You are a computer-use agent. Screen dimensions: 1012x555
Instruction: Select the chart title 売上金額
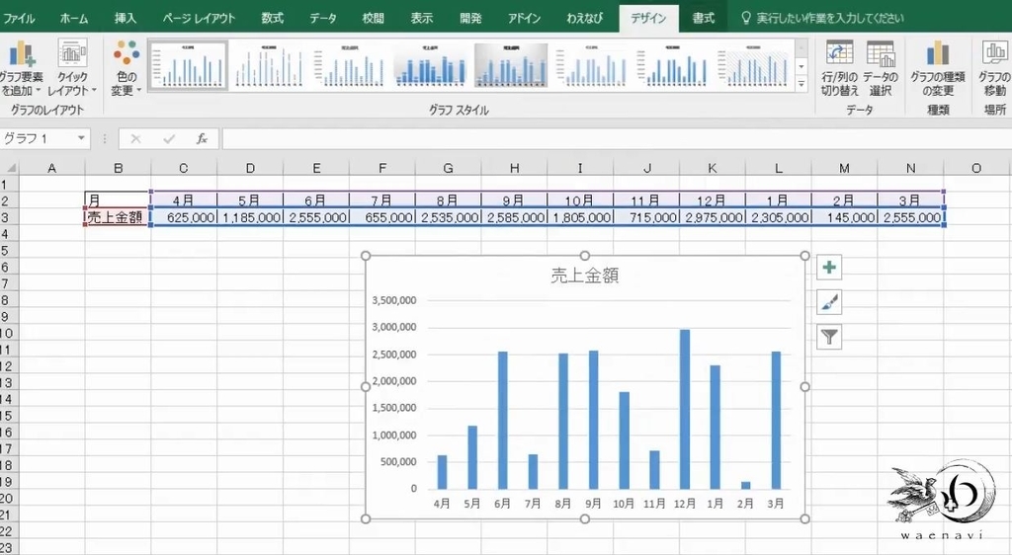pyautogui.click(x=585, y=276)
